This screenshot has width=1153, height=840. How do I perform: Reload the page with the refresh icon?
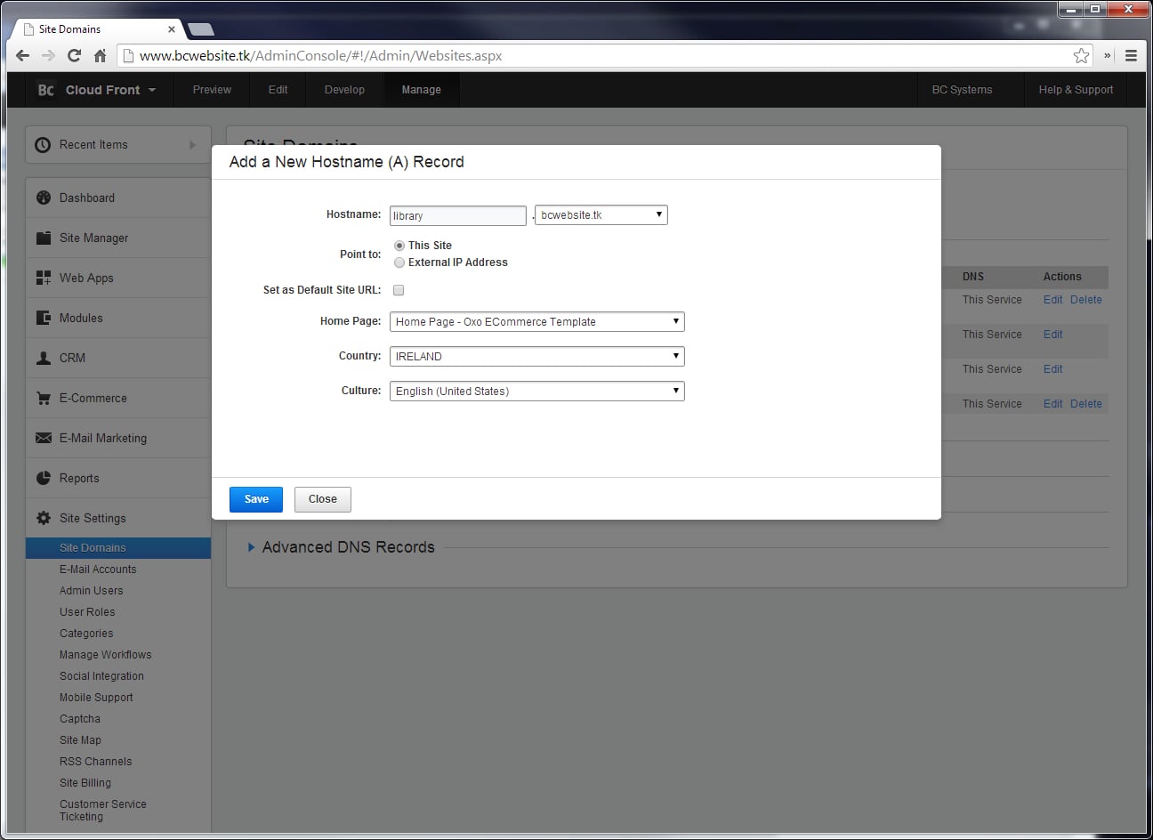coord(74,55)
